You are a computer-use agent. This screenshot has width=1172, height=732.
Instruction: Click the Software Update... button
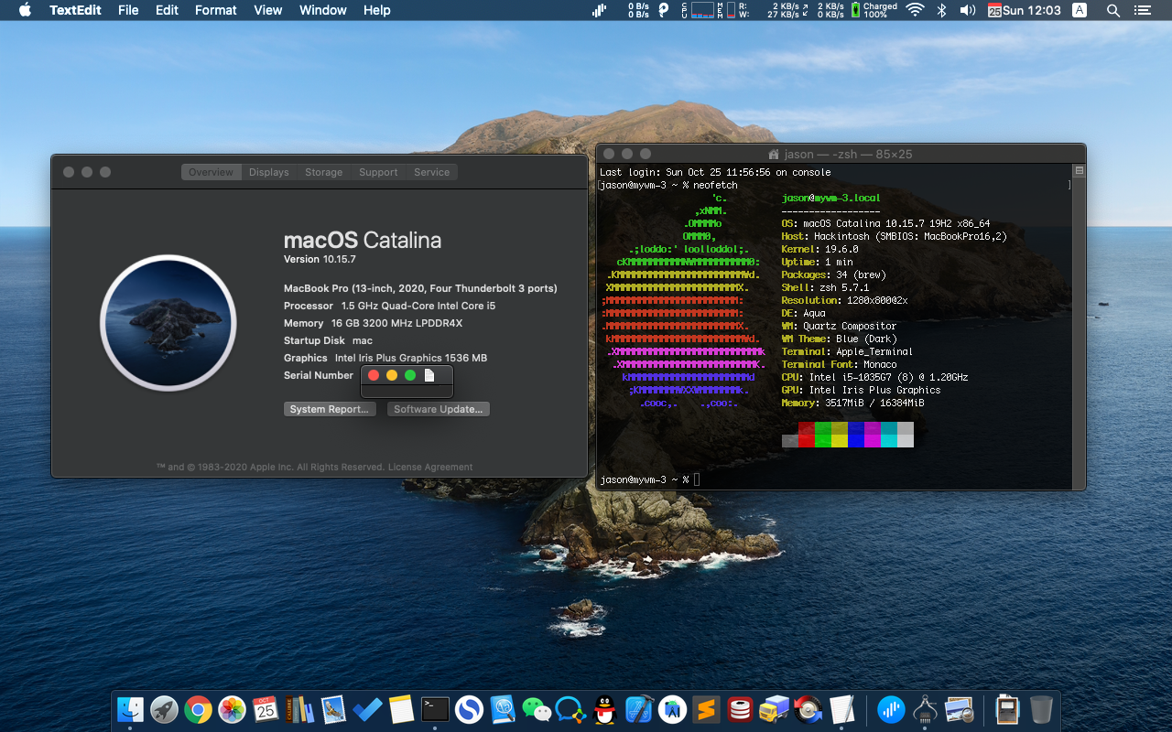coord(438,409)
